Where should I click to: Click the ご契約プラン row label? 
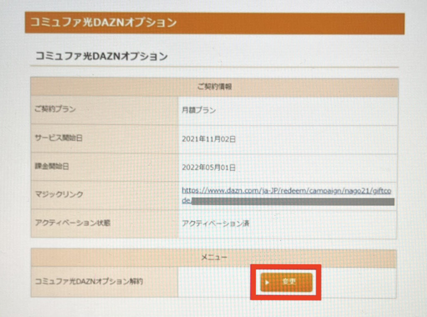click(x=55, y=109)
